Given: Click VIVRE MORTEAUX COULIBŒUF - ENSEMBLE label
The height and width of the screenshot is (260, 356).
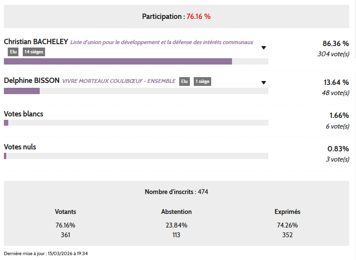Looking at the screenshot, I should pyautogui.click(x=119, y=81).
